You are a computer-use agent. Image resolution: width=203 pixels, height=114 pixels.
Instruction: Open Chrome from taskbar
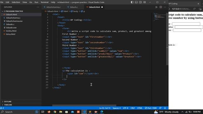[55, 112]
